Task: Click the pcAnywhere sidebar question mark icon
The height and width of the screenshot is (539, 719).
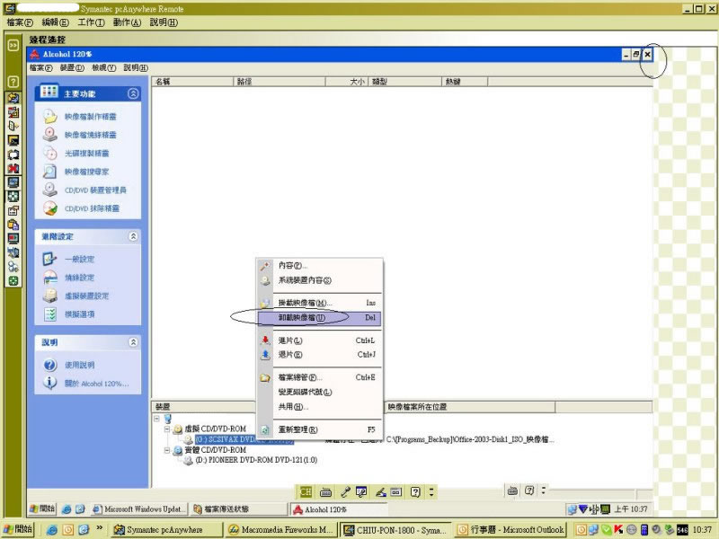Action: (x=13, y=82)
